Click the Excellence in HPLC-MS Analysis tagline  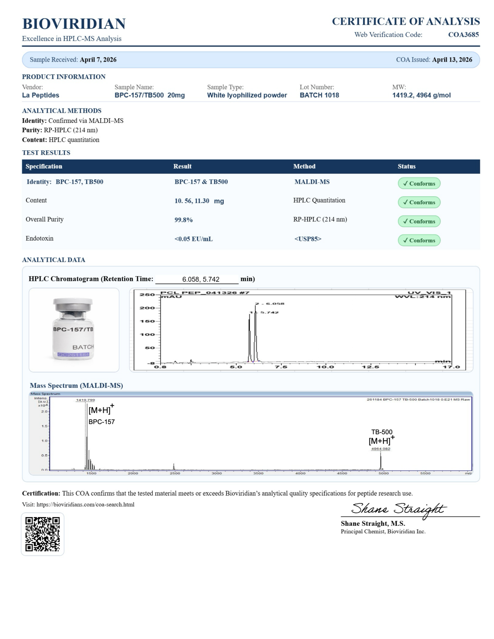[x=72, y=39]
